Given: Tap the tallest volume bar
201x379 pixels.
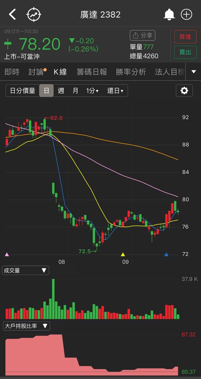Looking at the screenshot, I should click(x=53, y=299).
